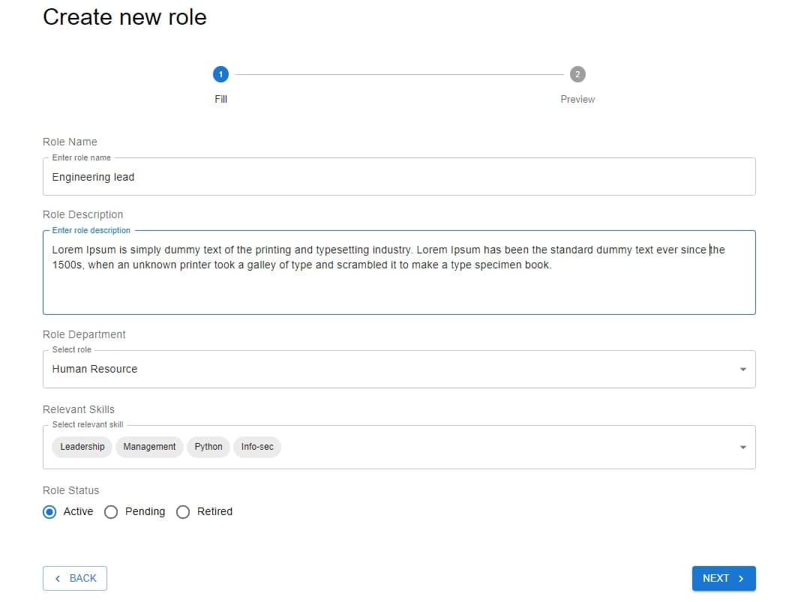Click the Human Resource department selection
Image resolution: width=795 pixels, height=602 pixels.
[94, 370]
